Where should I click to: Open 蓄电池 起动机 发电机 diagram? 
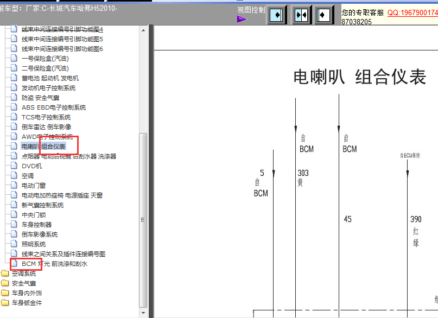pyautogui.click(x=50, y=78)
